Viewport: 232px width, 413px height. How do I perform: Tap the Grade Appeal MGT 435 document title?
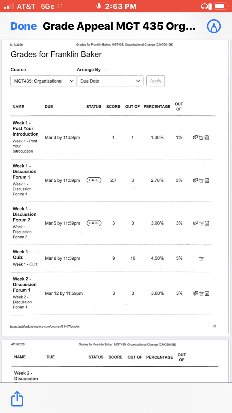119,26
